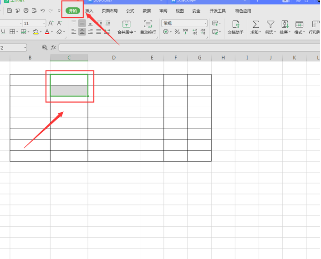The height and width of the screenshot is (259, 321).
Task: Click the Filter (筛选) funnel button
Action: point(270,27)
